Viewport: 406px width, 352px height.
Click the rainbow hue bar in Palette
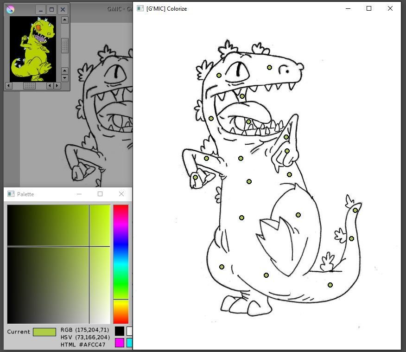[x=121, y=264]
